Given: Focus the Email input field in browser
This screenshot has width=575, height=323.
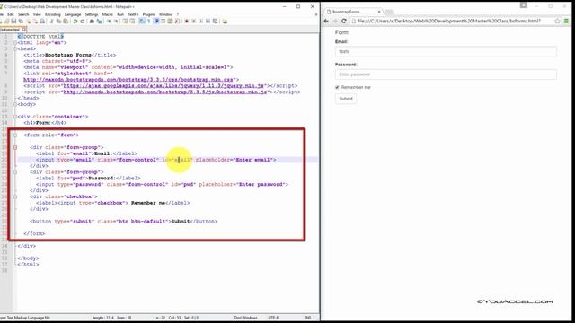Looking at the screenshot, I should coord(446,52).
